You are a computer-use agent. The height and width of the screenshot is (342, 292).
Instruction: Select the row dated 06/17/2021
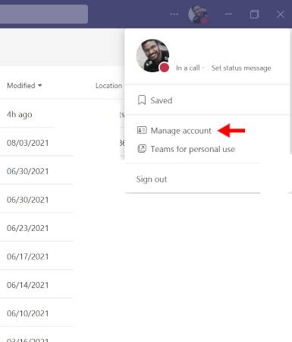pos(27,257)
